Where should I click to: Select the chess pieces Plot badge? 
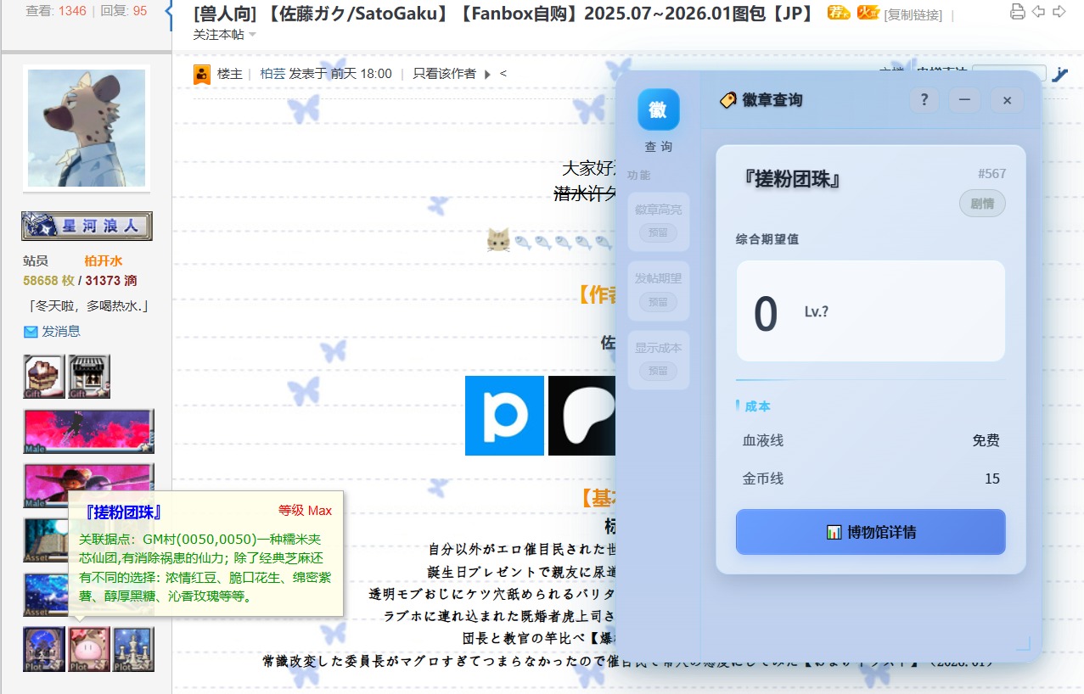point(133,649)
